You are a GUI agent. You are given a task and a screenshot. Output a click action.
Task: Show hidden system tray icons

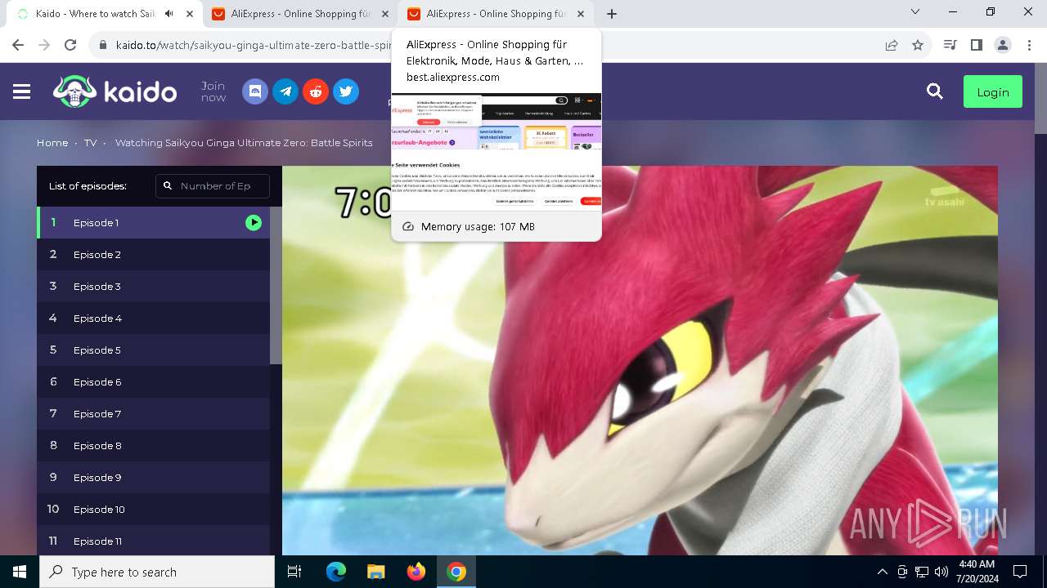click(x=882, y=572)
